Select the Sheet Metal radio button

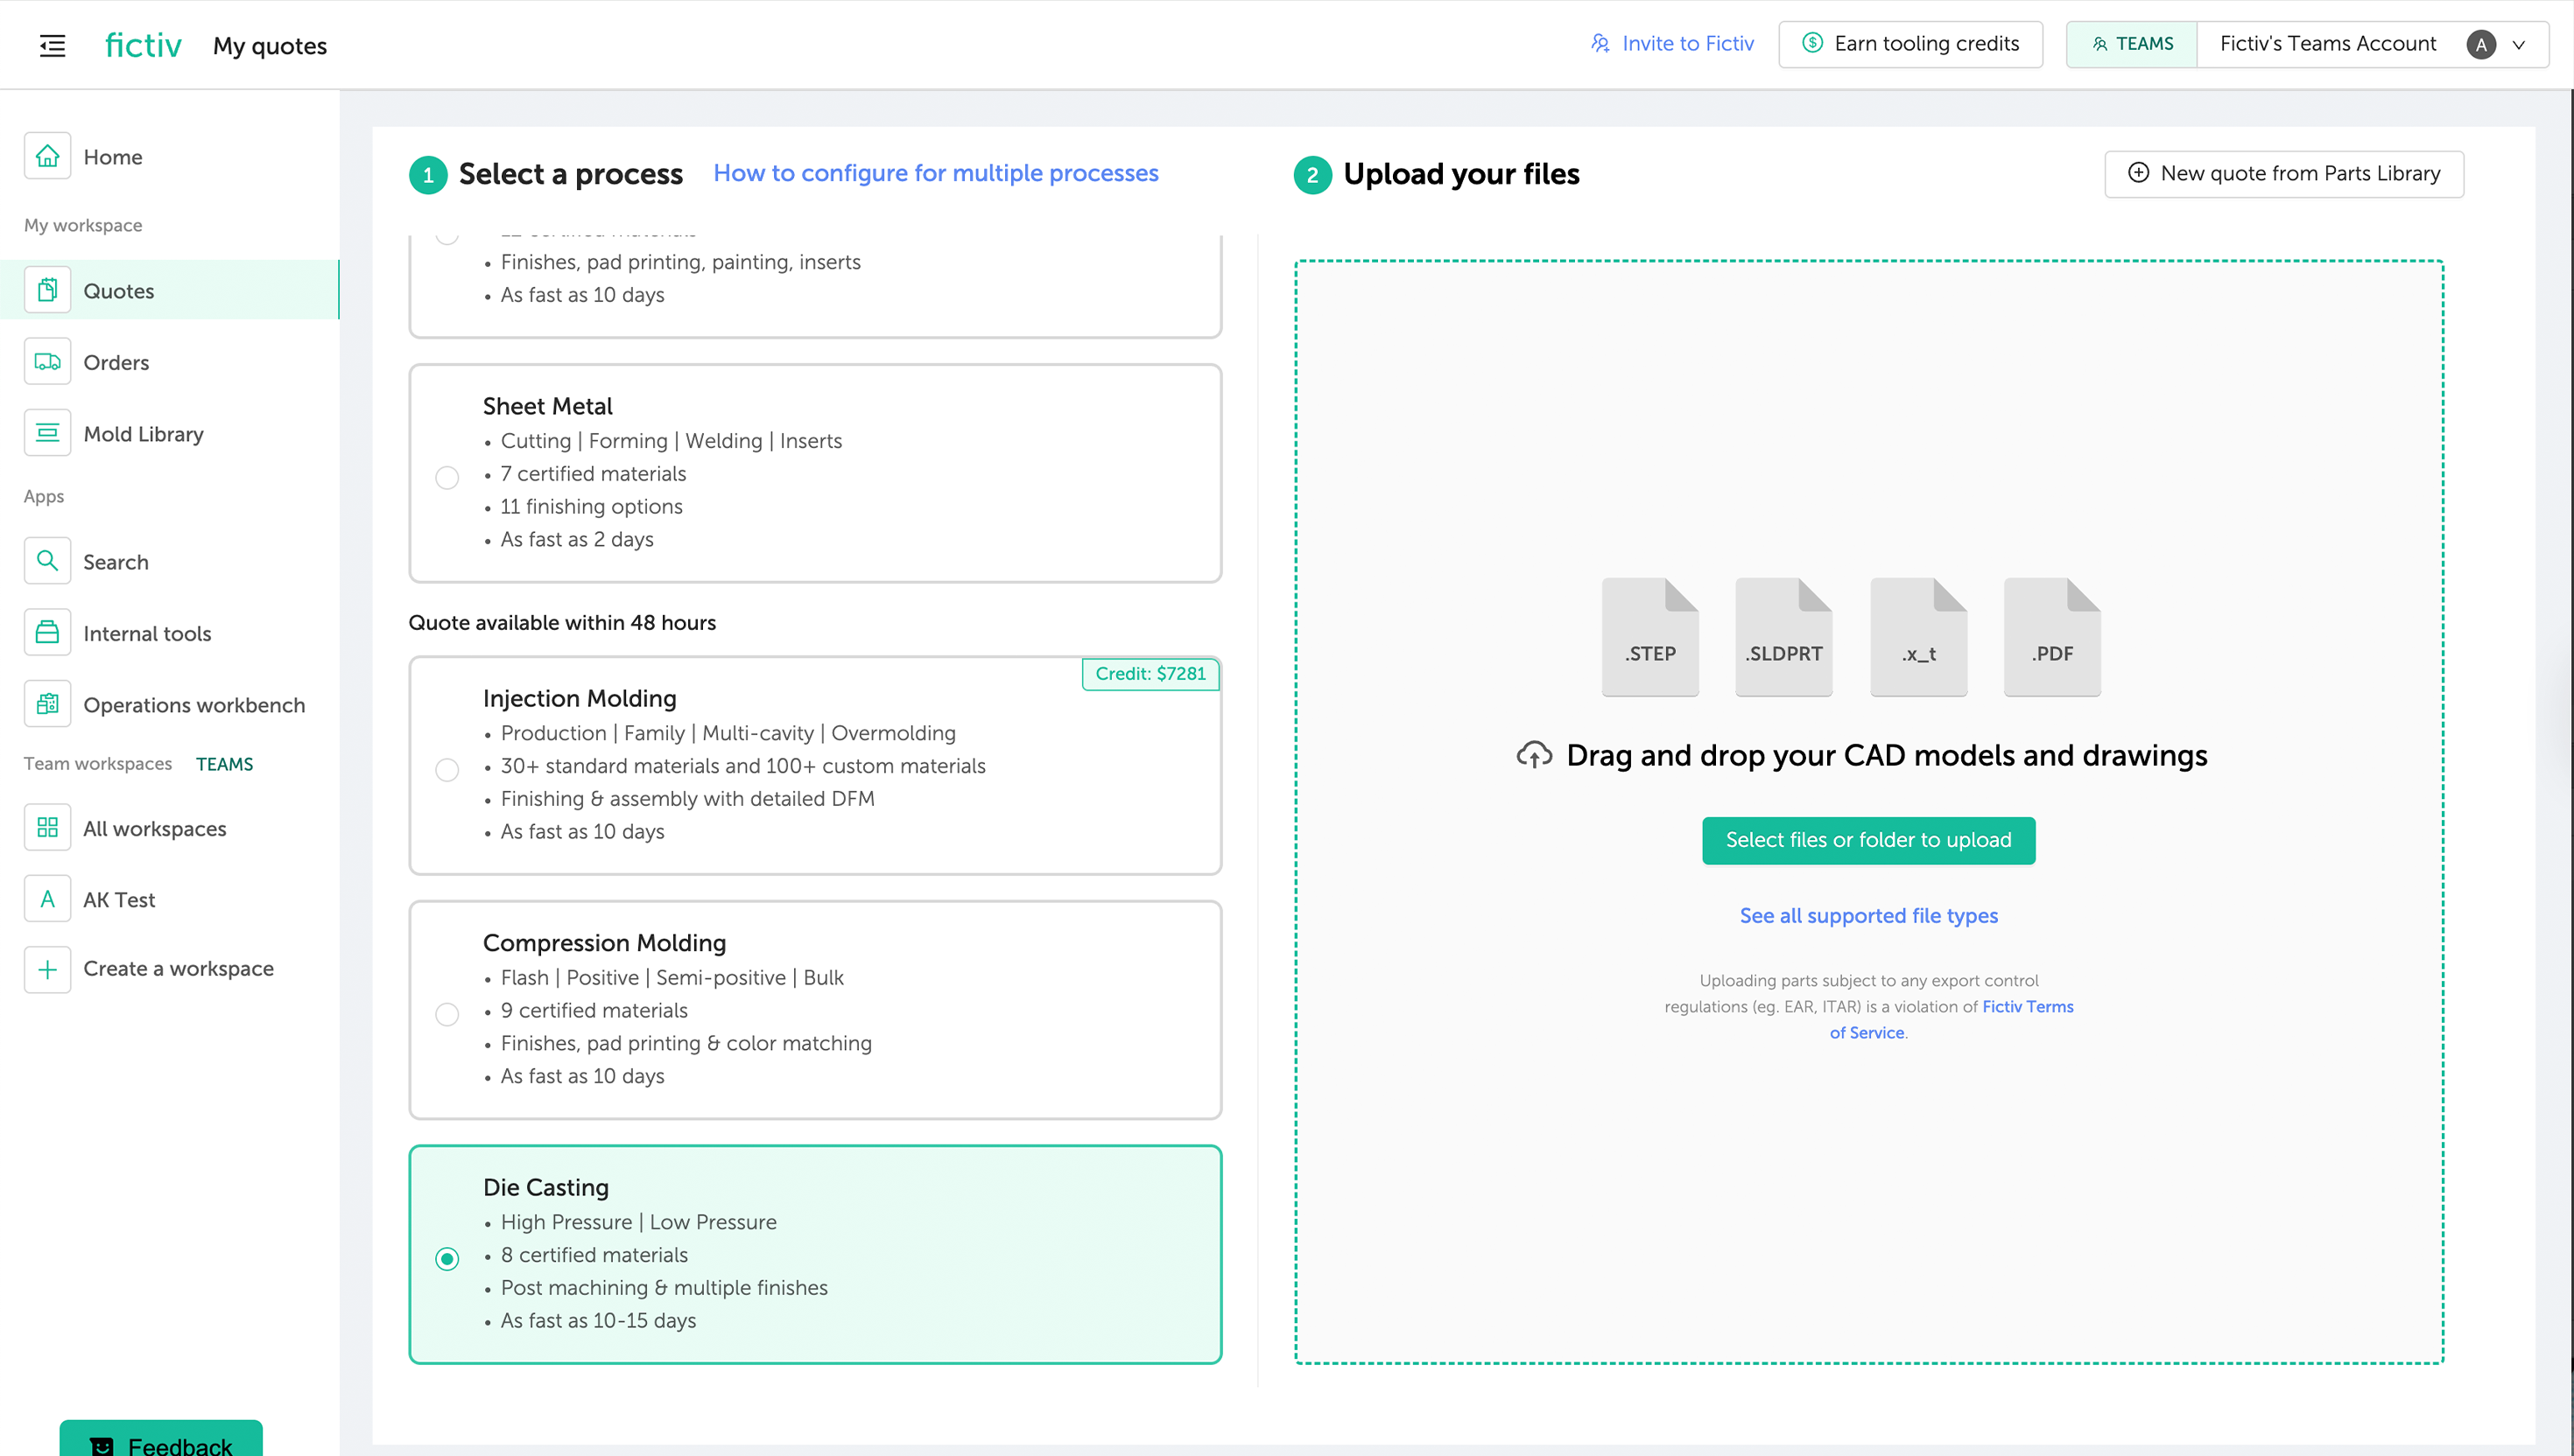[447, 477]
